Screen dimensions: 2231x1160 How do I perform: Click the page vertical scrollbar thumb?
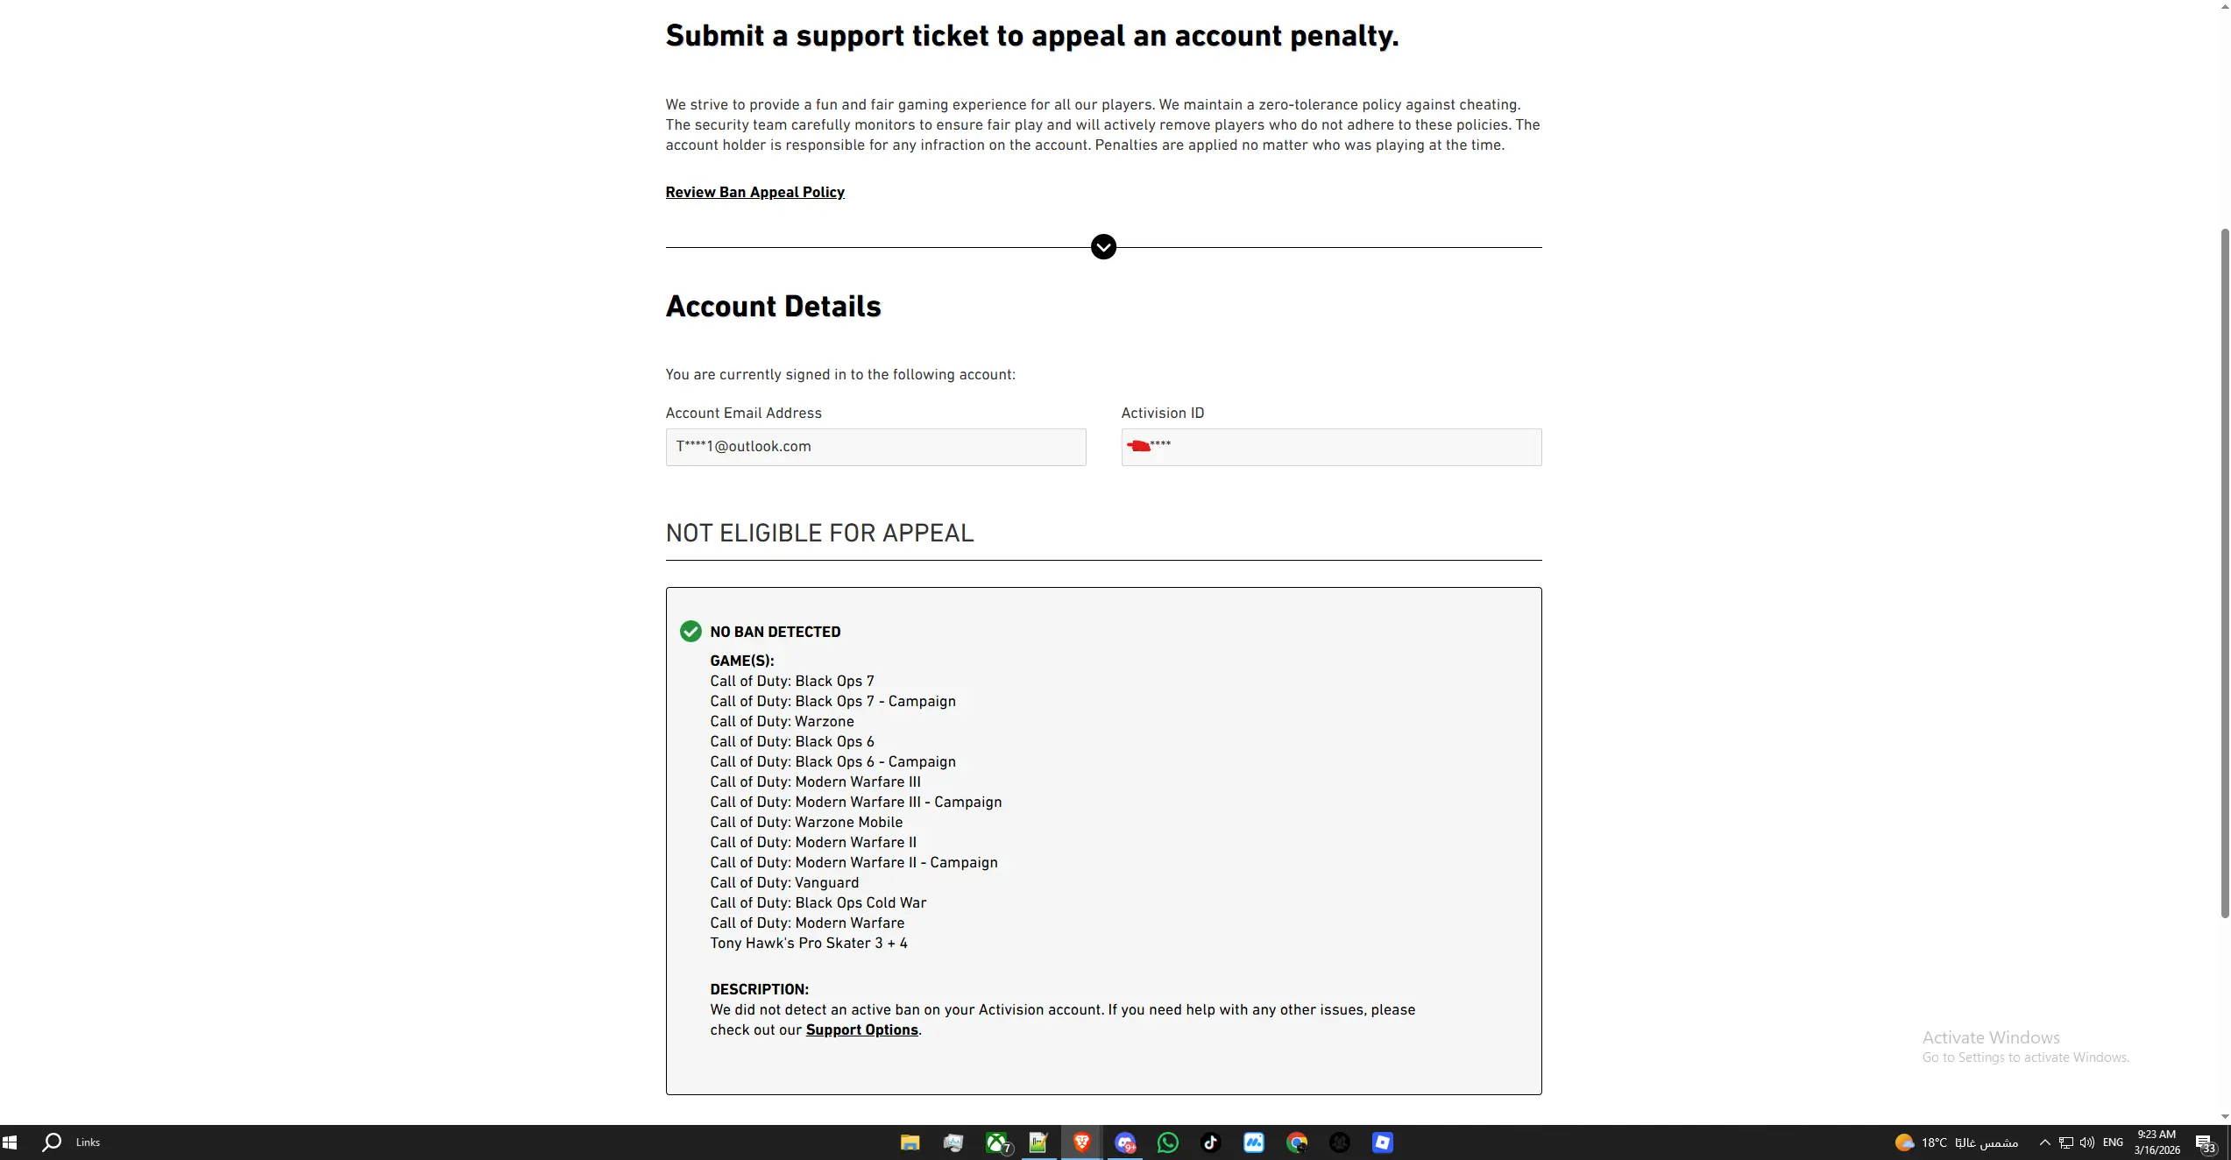pos(2224,569)
